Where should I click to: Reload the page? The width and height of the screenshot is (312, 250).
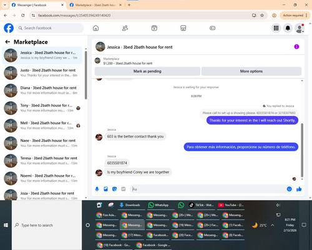click(23, 15)
